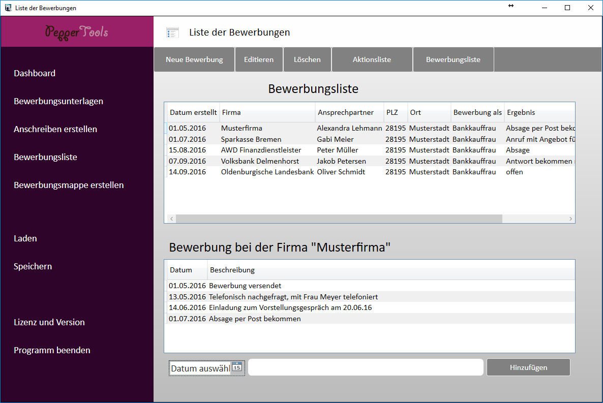Click Speichern in the sidebar
This screenshot has height=403, width=603.
coord(33,266)
